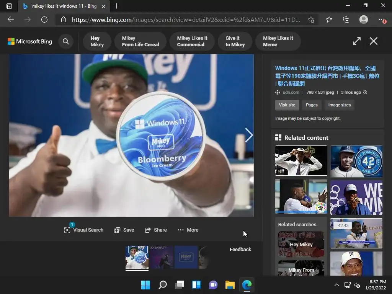Open 'Mikey From' related search
392x294 pixels.
301,268
